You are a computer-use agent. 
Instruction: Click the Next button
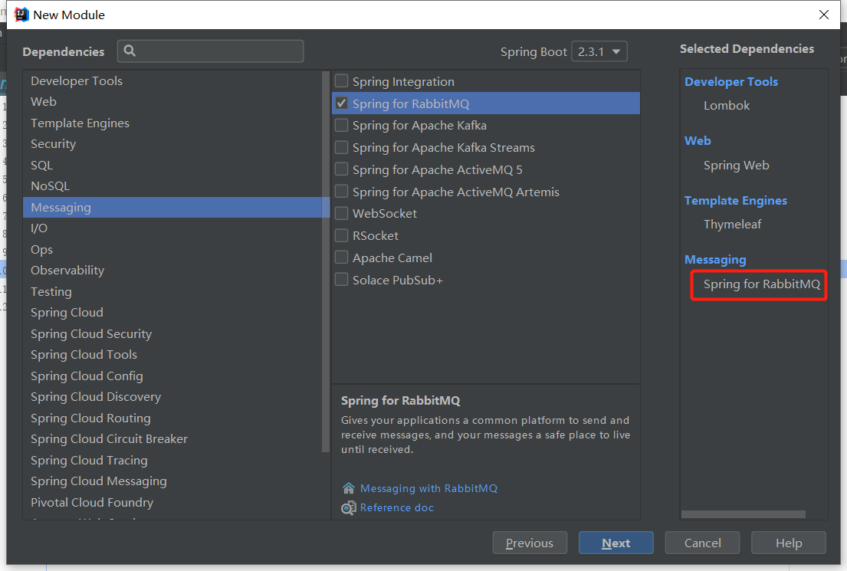(616, 543)
